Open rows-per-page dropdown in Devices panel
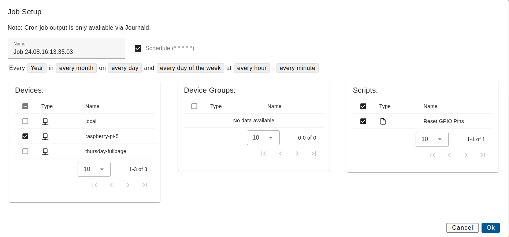 pos(94,169)
